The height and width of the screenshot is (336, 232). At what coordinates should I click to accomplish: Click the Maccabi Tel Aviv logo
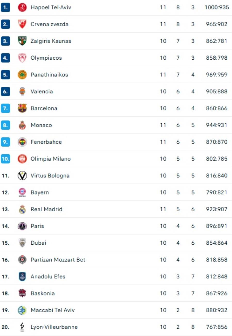tap(22, 310)
